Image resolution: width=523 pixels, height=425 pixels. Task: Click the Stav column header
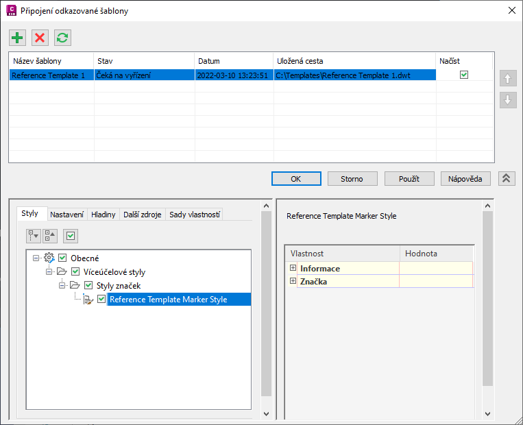(x=144, y=61)
